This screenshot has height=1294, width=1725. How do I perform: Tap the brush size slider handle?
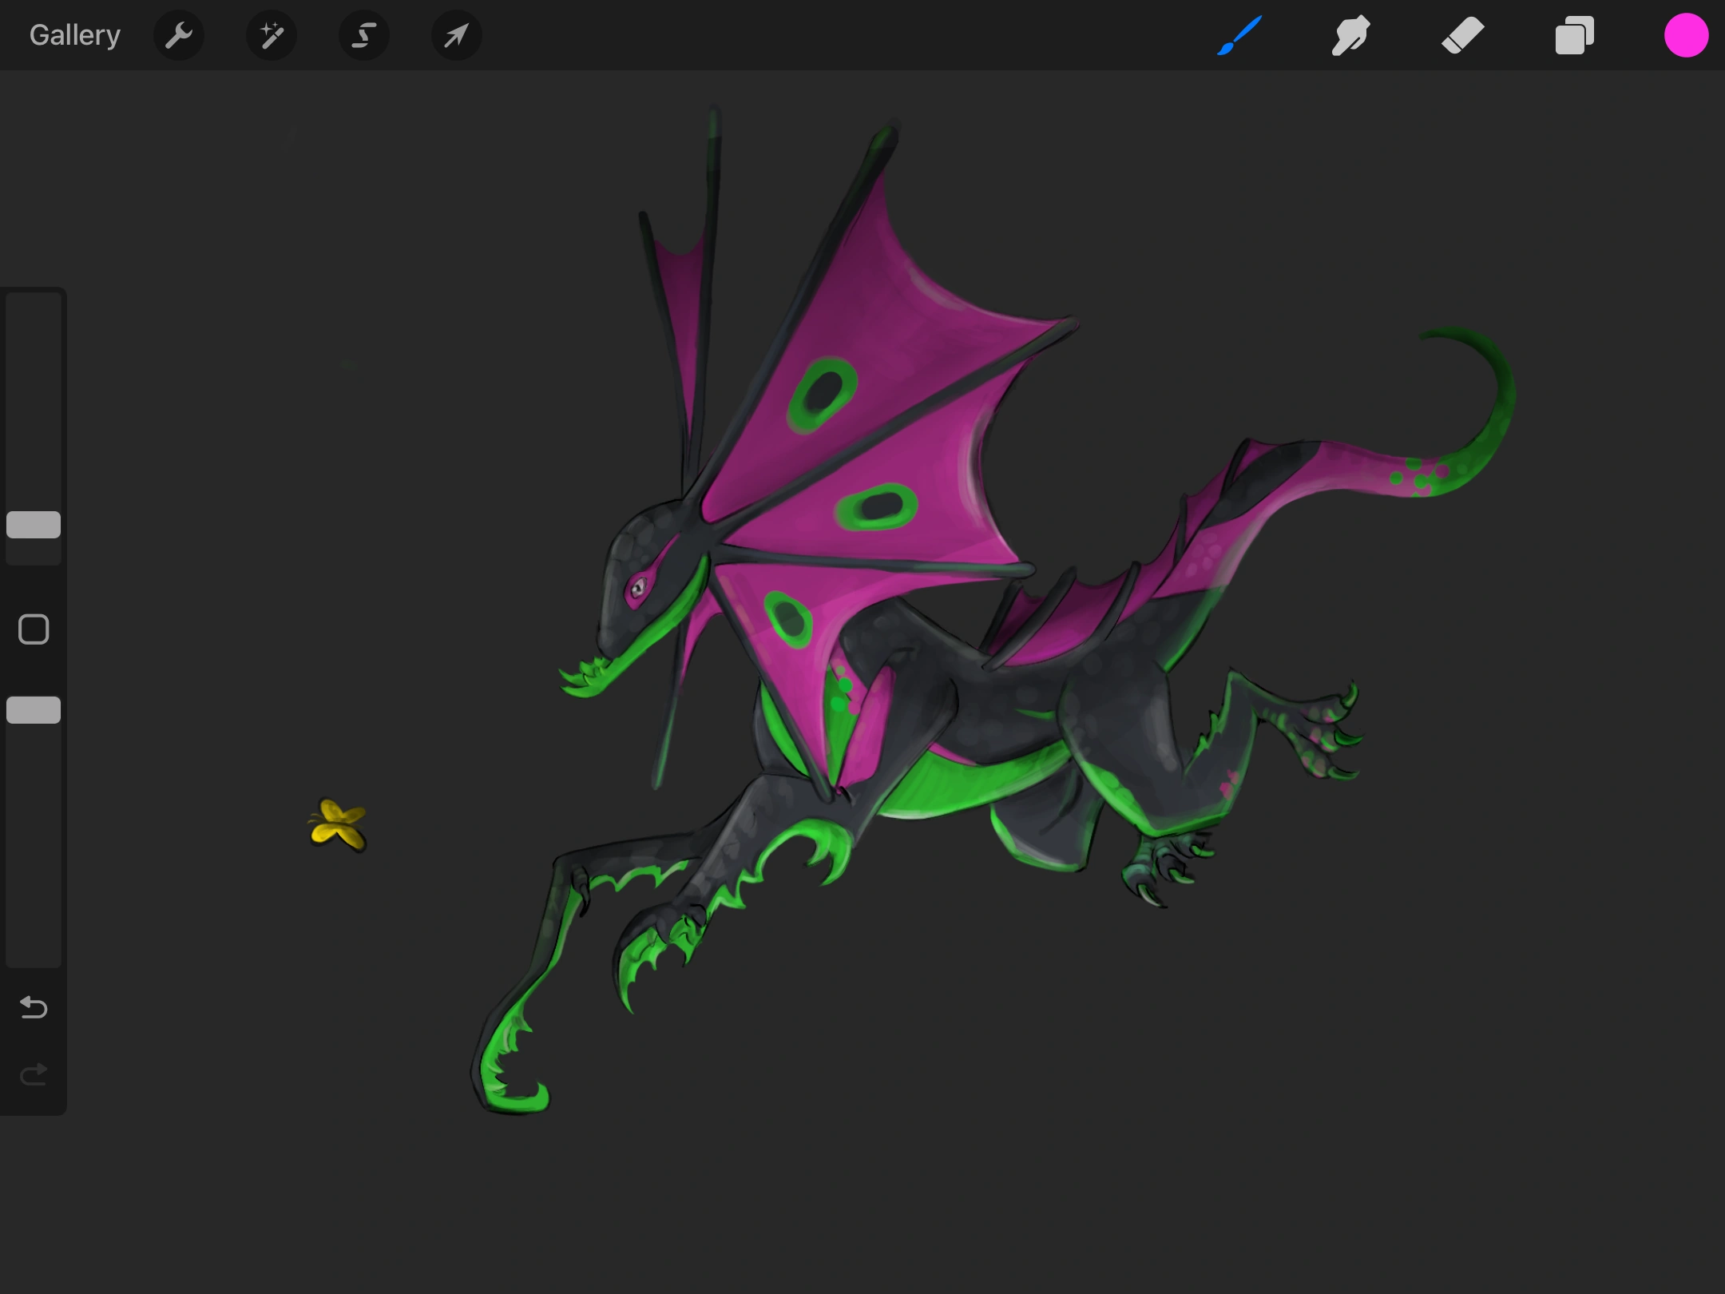pos(33,523)
